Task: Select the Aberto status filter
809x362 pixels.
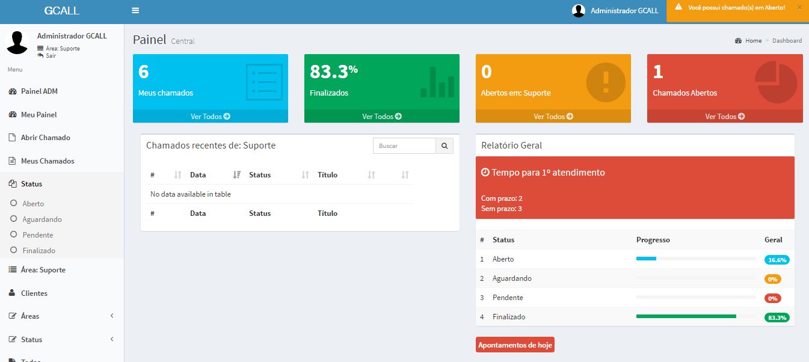Action: click(x=33, y=204)
